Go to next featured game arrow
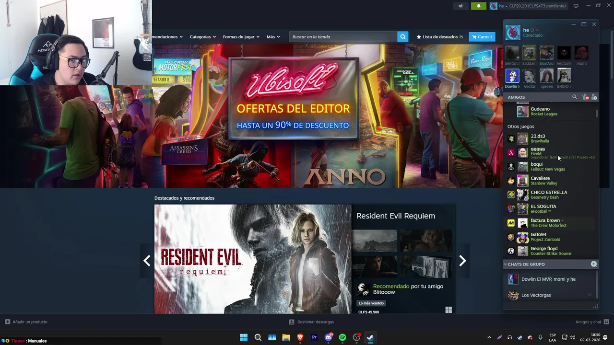This screenshot has height=345, width=614. pos(462,261)
